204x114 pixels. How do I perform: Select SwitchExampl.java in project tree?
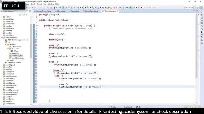[18, 58]
